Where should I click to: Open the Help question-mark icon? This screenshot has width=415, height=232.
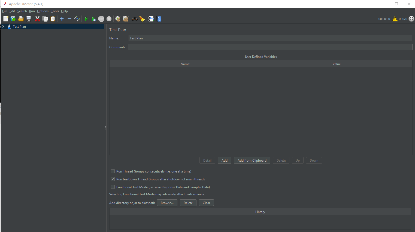pyautogui.click(x=159, y=19)
